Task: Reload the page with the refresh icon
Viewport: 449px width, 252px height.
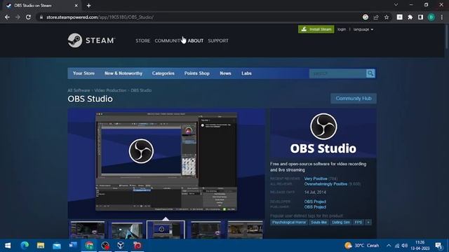Action: [28, 17]
